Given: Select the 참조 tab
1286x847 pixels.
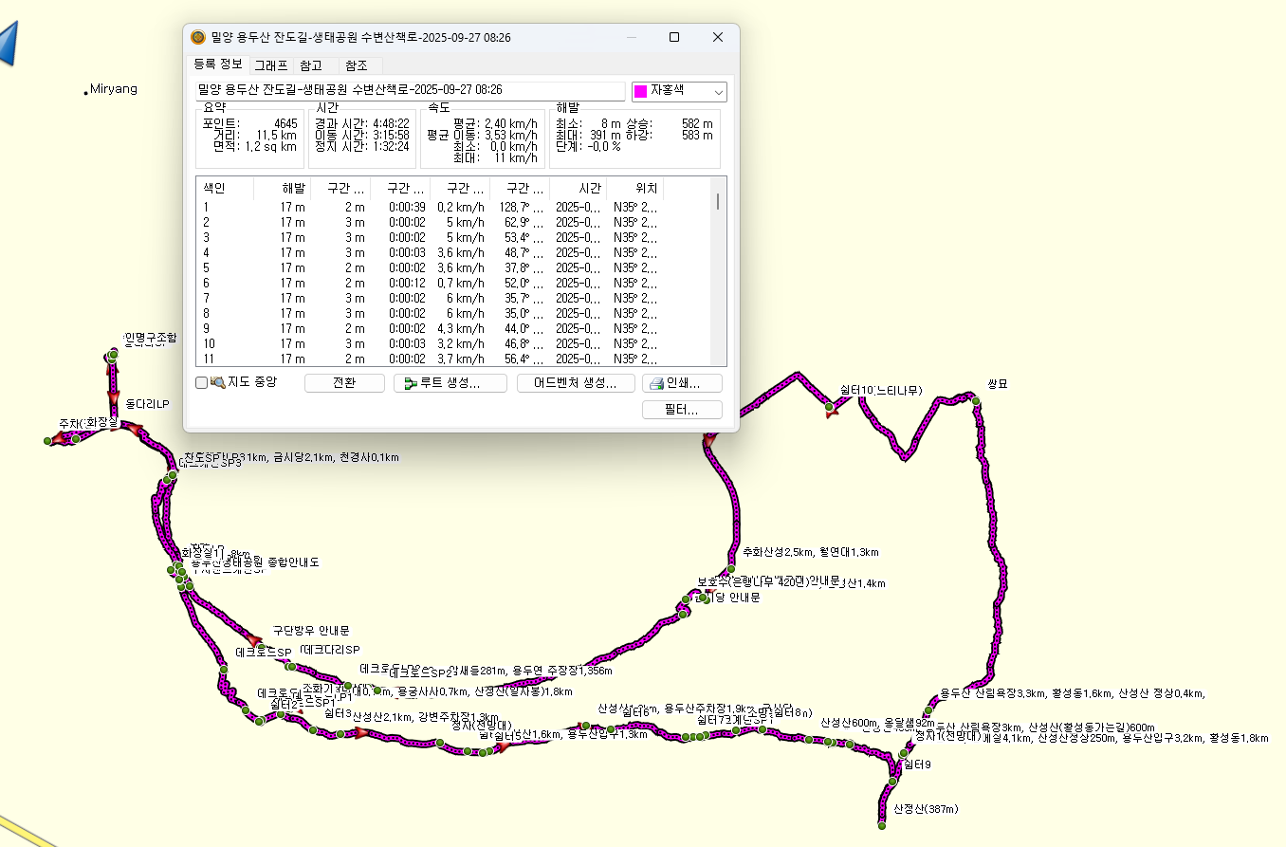Looking at the screenshot, I should 357,65.
